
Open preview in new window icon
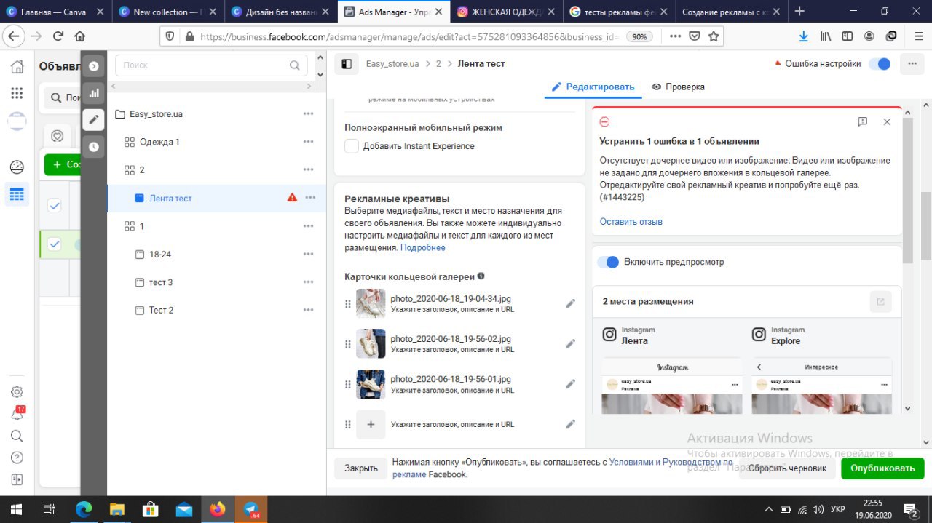880,302
